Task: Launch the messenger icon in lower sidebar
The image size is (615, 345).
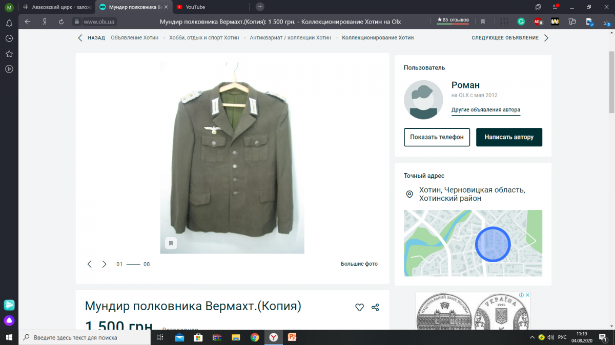Action: (9, 305)
